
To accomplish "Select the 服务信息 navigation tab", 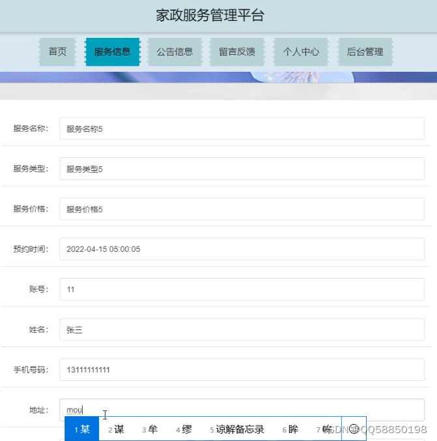I will click(x=112, y=52).
